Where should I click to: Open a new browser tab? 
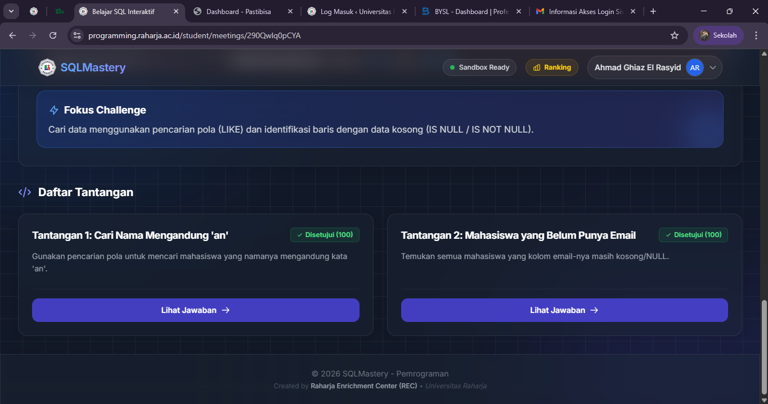click(x=653, y=11)
